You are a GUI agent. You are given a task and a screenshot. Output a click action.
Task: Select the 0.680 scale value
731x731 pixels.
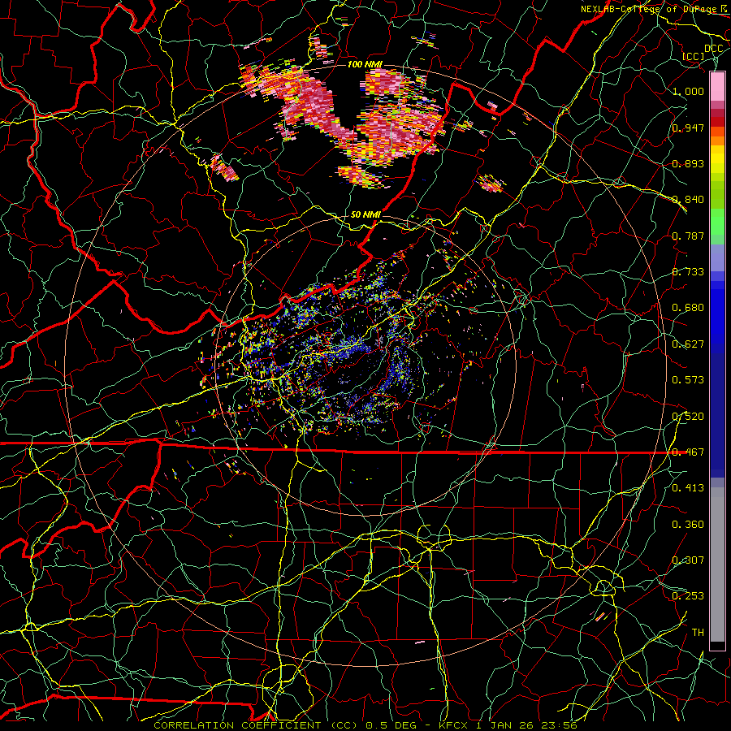click(688, 308)
